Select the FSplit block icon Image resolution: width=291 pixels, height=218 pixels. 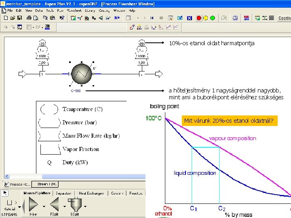[x=55, y=204]
